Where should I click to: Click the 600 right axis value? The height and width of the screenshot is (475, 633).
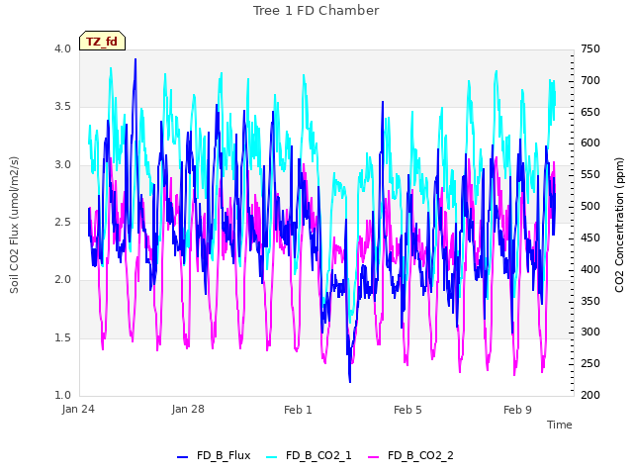pyautogui.click(x=590, y=142)
